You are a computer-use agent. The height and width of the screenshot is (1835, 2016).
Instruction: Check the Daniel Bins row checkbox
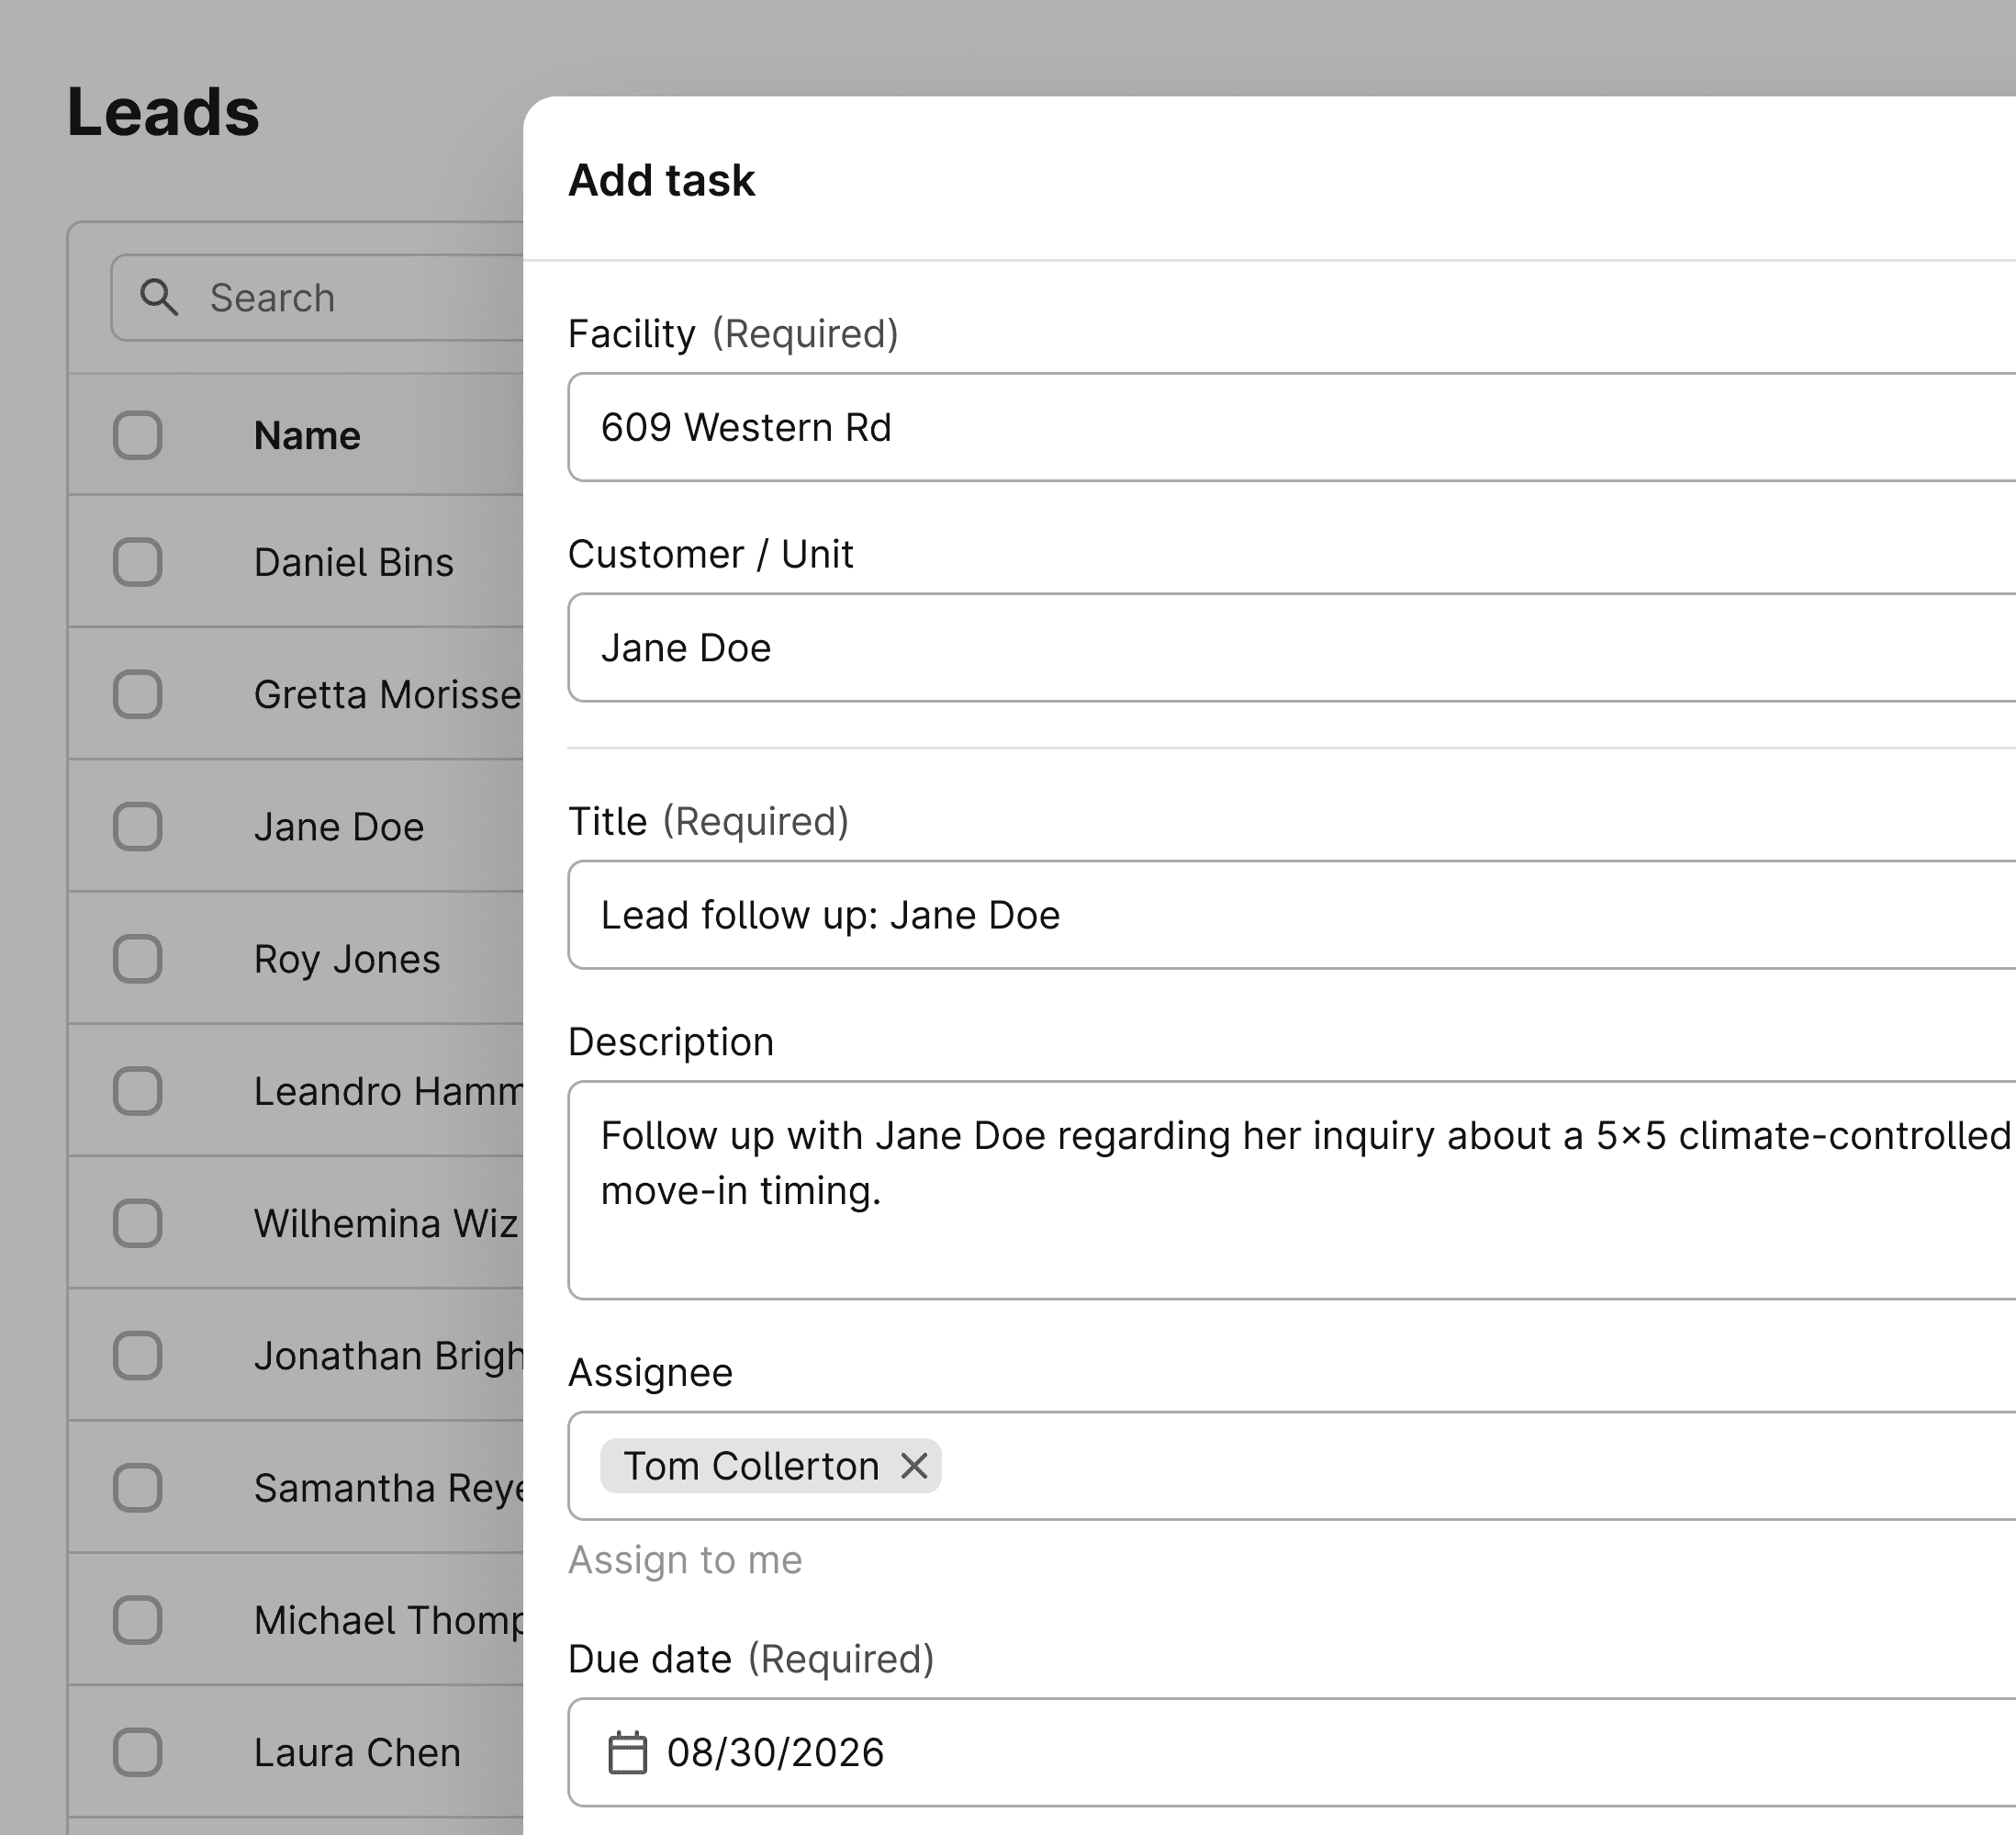pyautogui.click(x=138, y=562)
